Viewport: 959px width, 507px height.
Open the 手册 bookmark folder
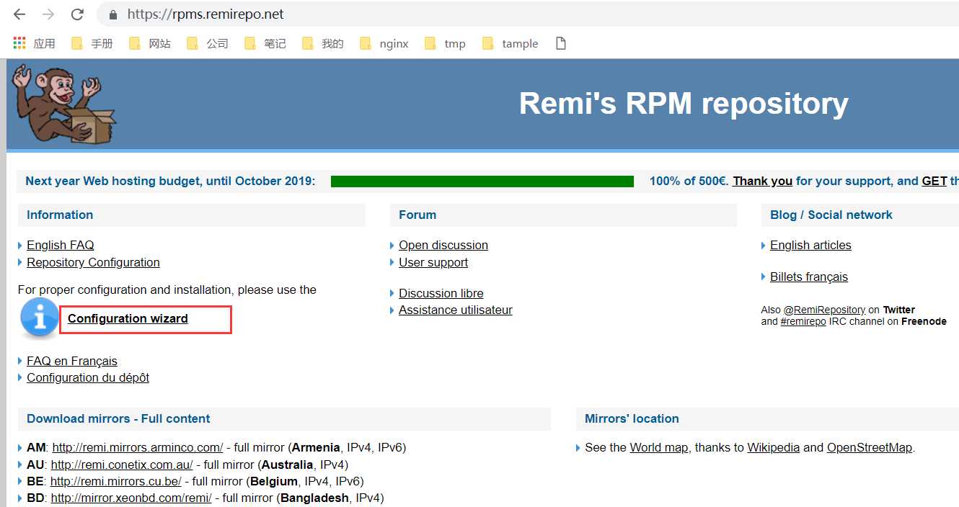tap(92, 43)
